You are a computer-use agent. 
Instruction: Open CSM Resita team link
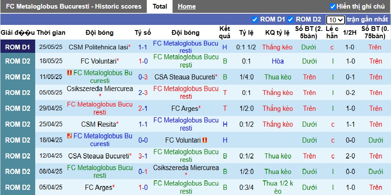coord(98,124)
